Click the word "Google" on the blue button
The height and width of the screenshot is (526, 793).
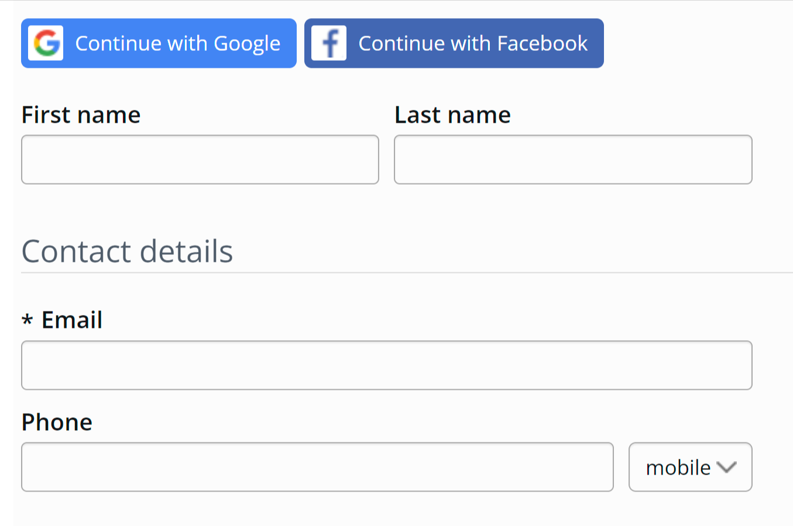[247, 44]
